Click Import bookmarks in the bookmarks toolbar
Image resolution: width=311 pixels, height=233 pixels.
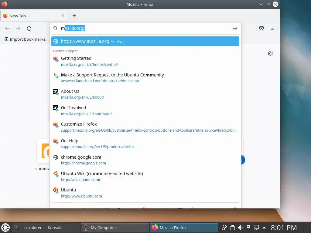pyautogui.click(x=26, y=39)
